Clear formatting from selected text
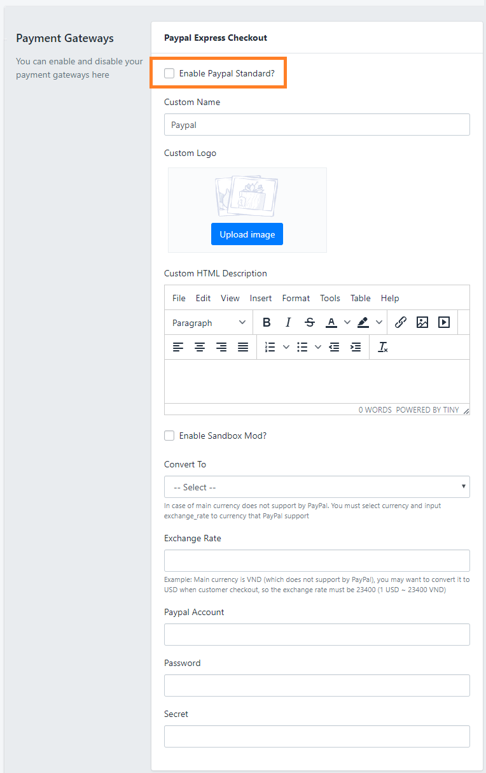 point(382,347)
